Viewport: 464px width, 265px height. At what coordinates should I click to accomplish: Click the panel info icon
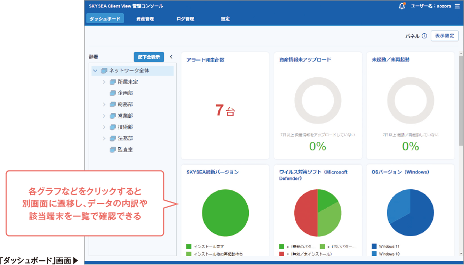pyautogui.click(x=424, y=36)
